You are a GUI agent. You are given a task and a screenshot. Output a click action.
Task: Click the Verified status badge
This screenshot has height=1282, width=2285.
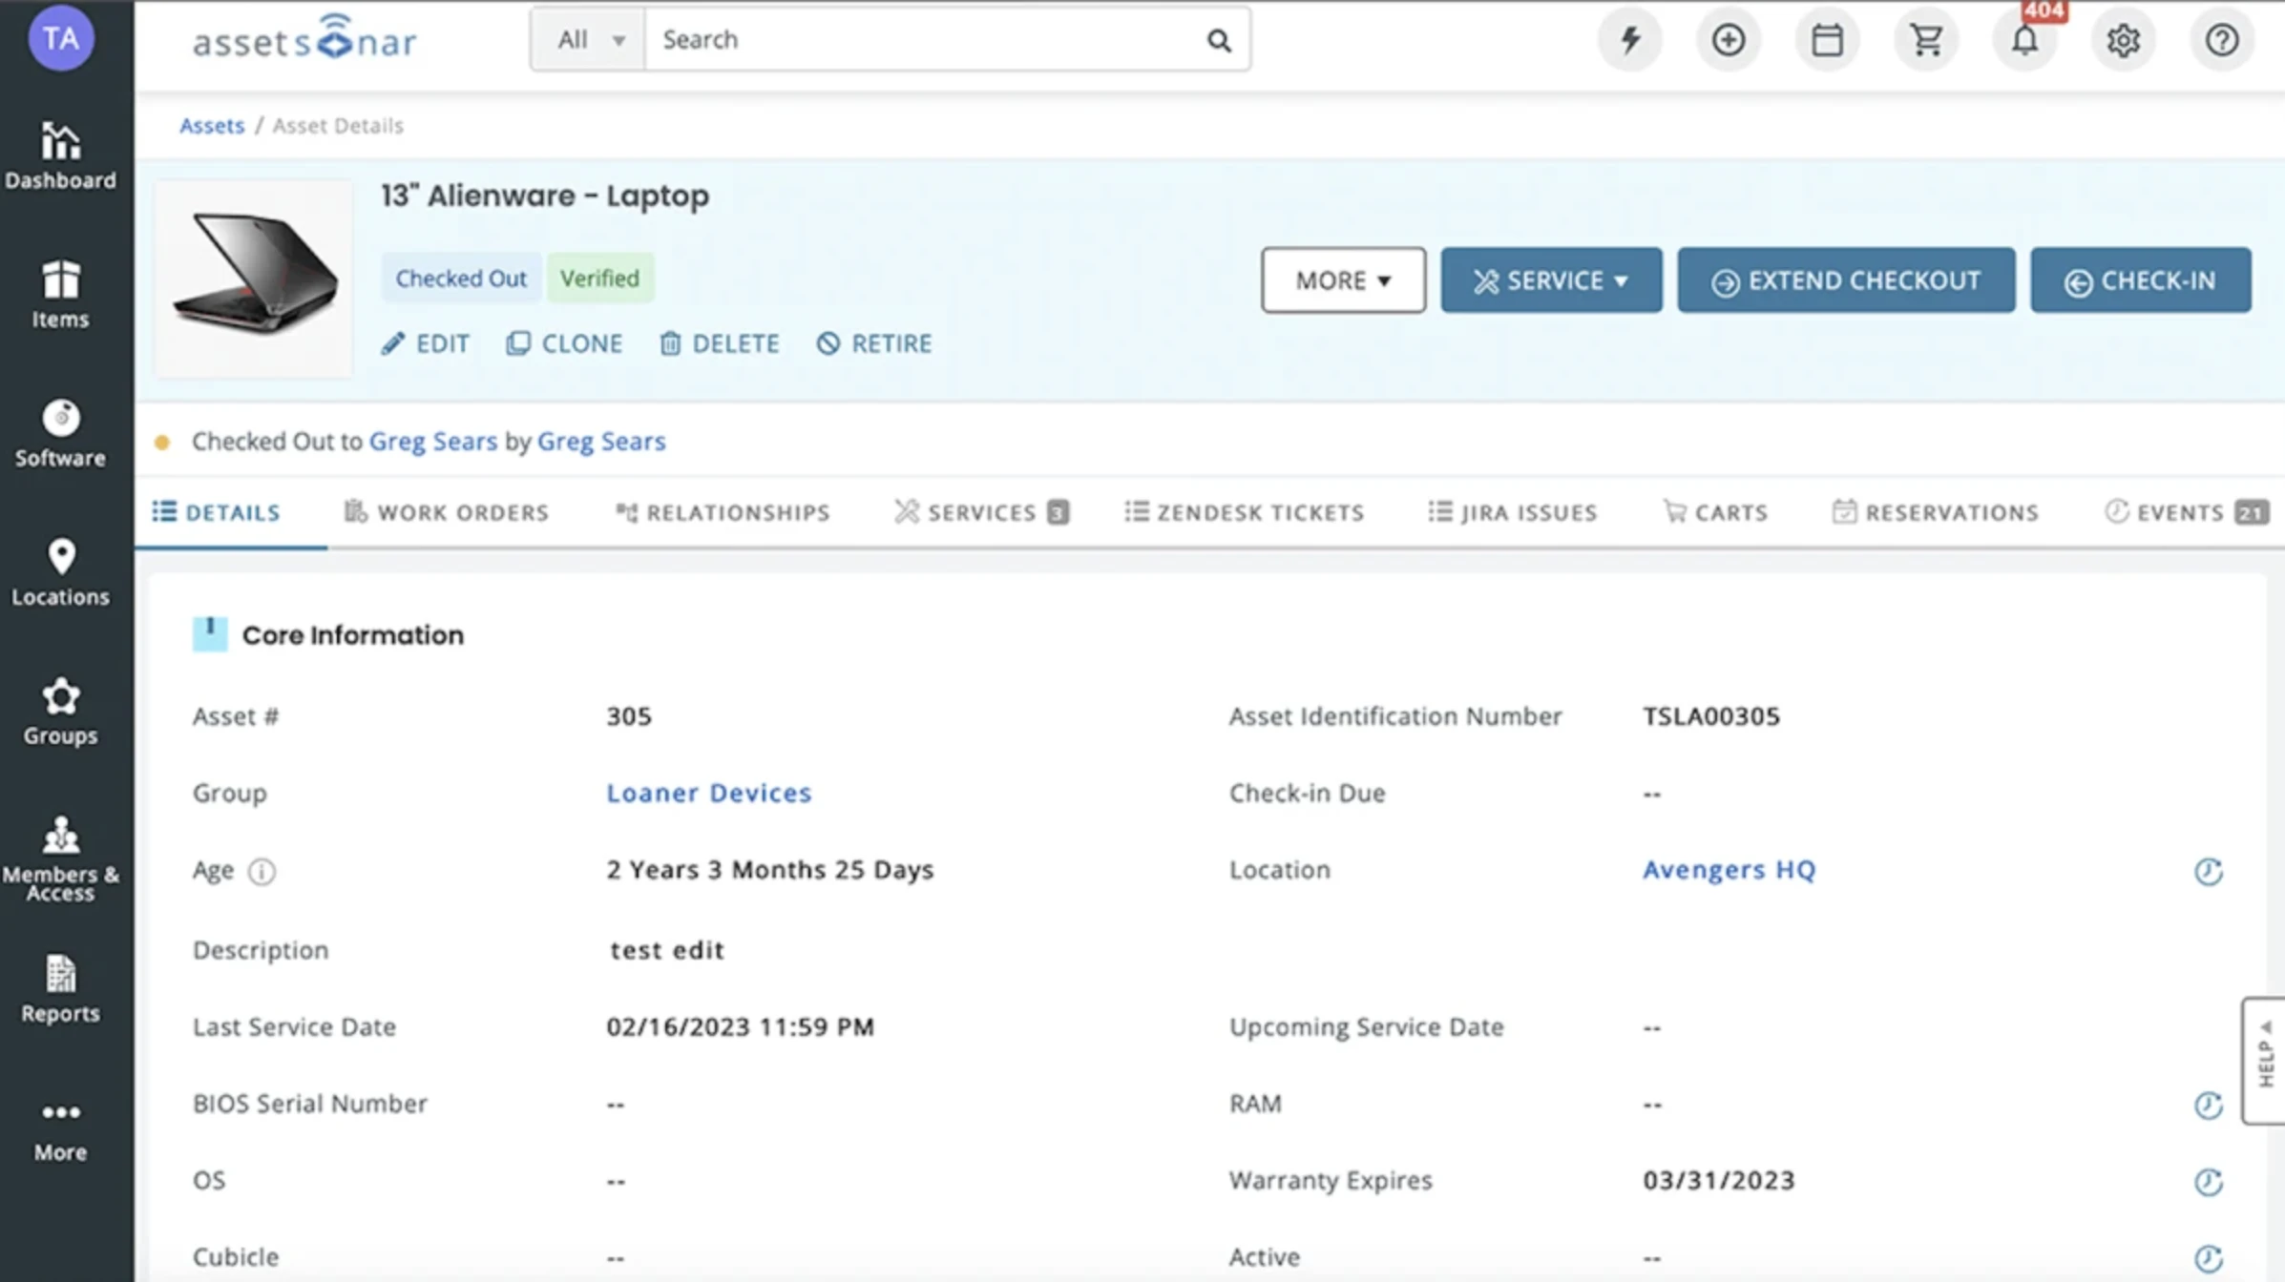point(599,279)
